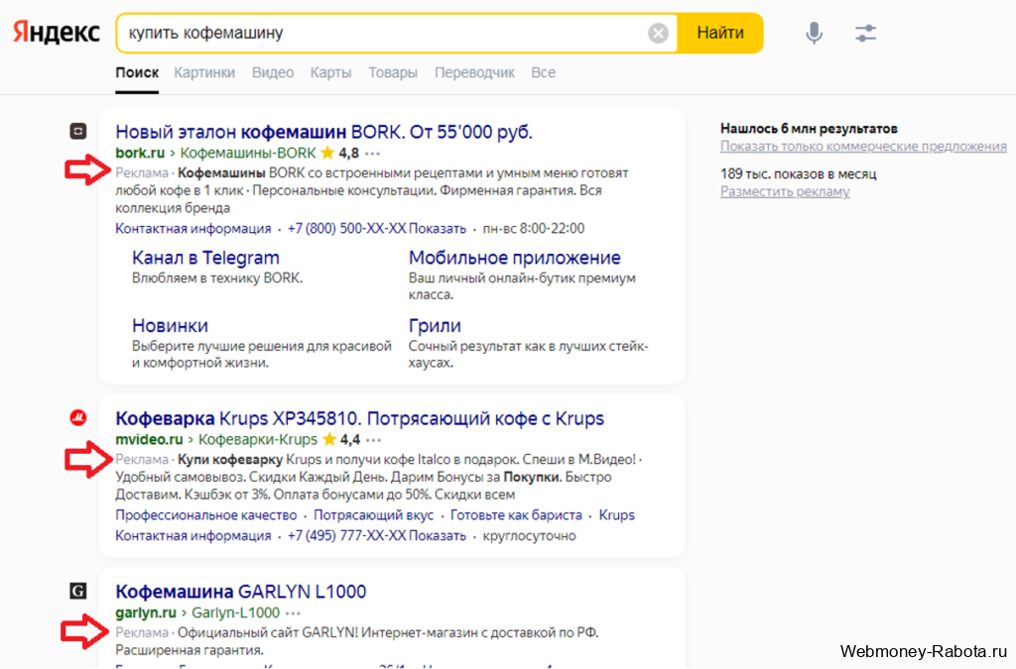Open the Канал в Telegram sitelink
The height and width of the screenshot is (669, 1016).
point(205,258)
